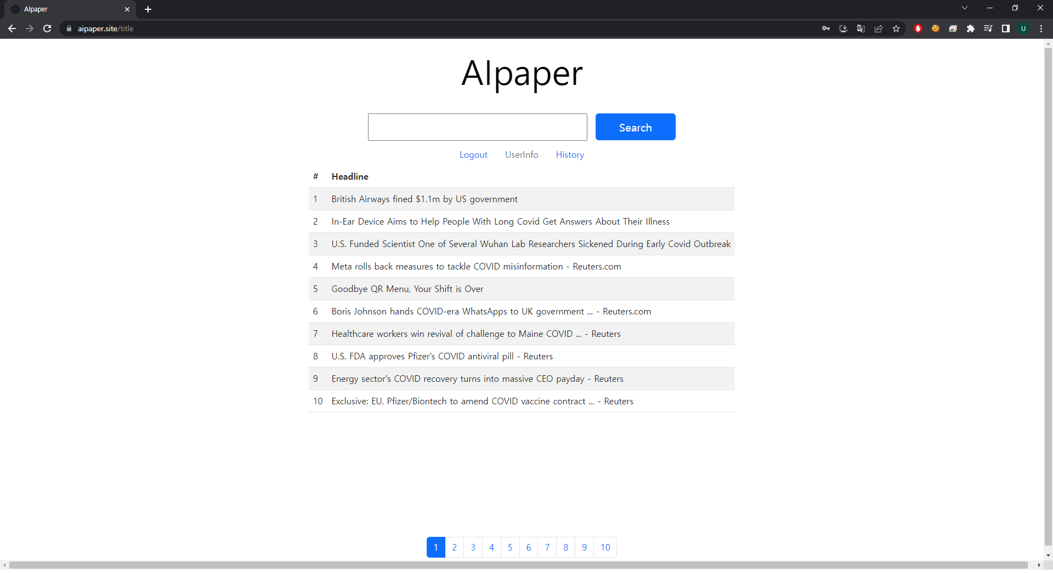Open a new browser tab
Viewport: 1053px width, 573px height.
(148, 9)
